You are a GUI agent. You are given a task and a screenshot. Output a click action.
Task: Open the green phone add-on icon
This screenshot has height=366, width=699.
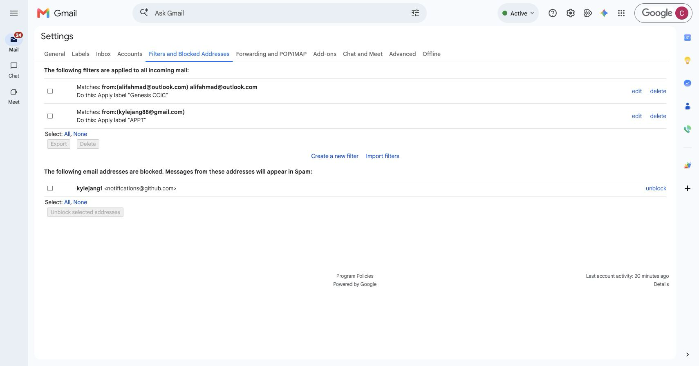688,129
